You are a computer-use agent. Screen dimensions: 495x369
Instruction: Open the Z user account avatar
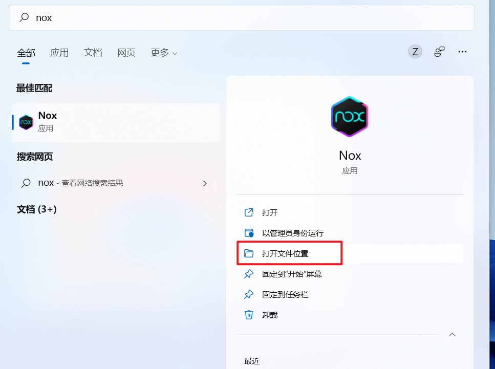click(x=415, y=52)
